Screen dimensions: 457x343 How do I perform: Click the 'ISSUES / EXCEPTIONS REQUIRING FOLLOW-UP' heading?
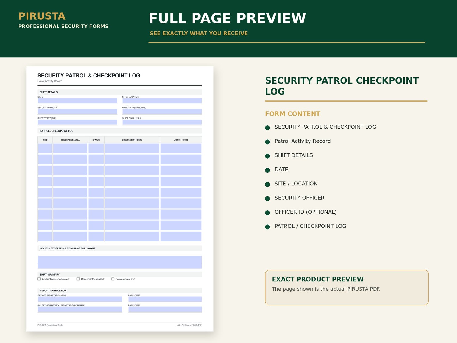(67, 248)
